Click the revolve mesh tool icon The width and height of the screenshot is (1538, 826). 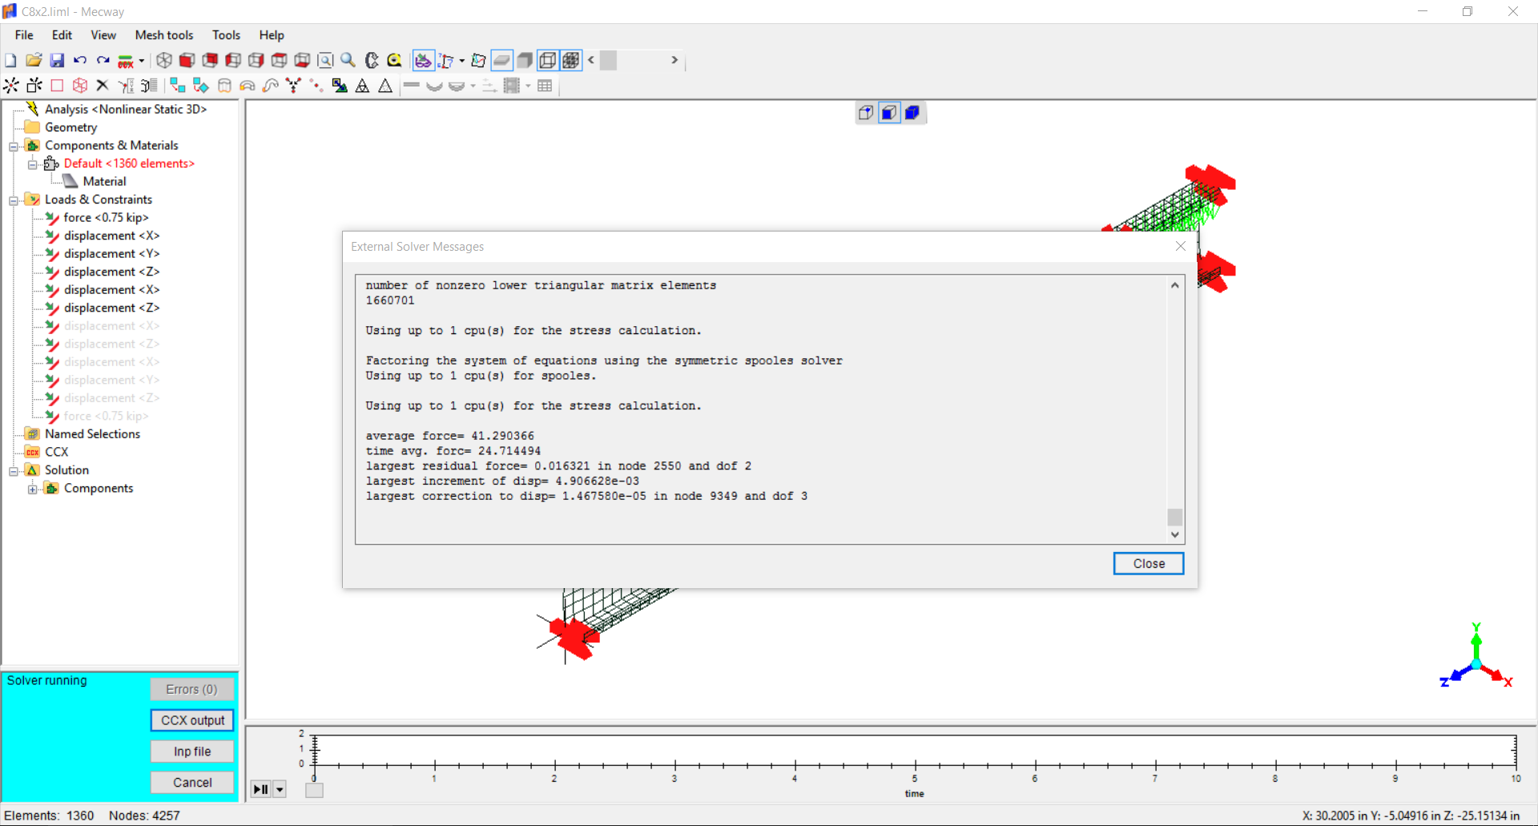click(248, 86)
